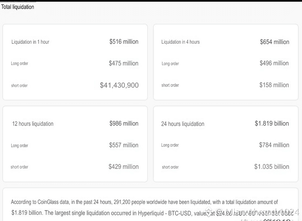
Task: Select the 1 hour Long order $475 million value
Action: [x=124, y=63]
